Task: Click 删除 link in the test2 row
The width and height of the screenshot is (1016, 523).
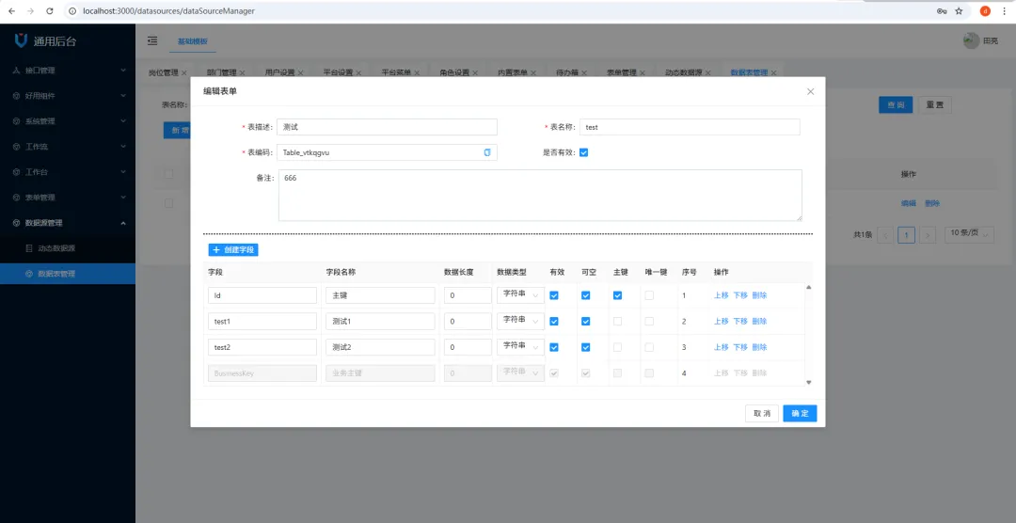Action: [759, 347]
